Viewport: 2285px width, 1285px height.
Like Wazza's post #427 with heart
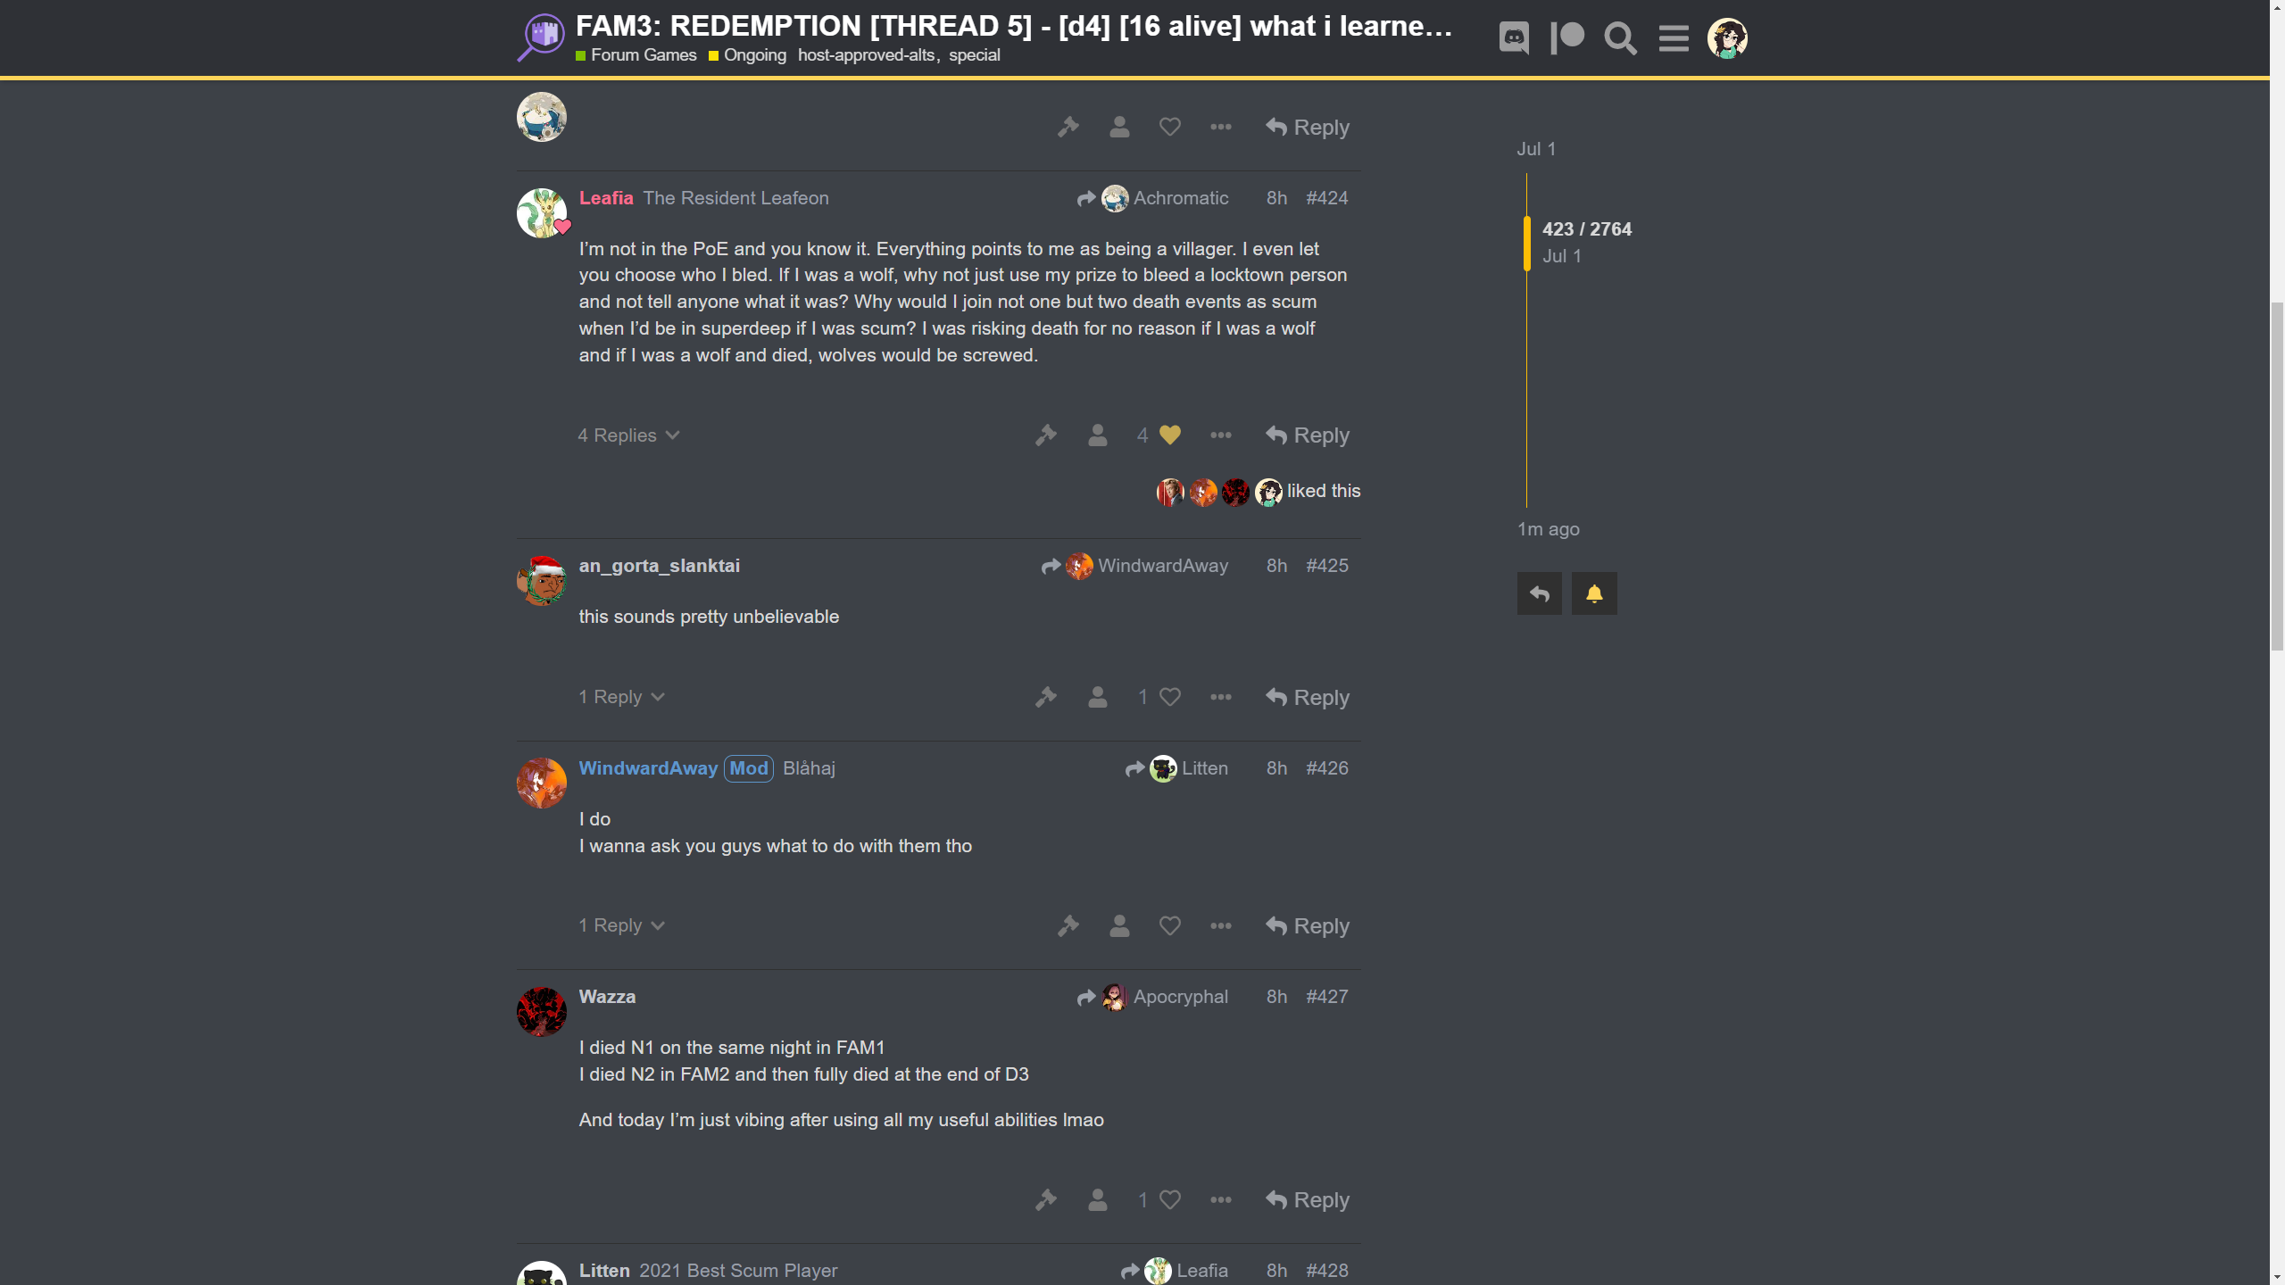point(1170,1200)
